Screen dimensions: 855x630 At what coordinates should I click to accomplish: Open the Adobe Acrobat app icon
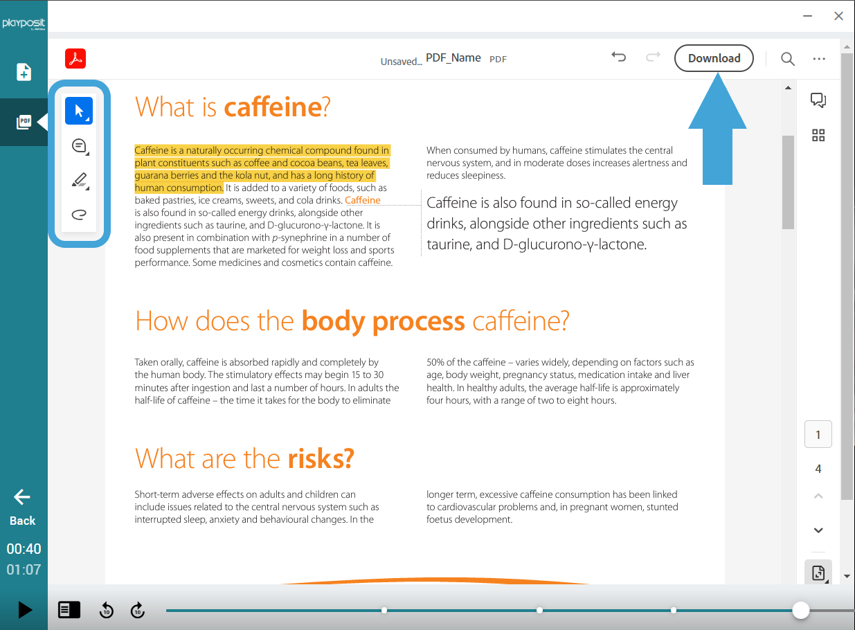75,59
